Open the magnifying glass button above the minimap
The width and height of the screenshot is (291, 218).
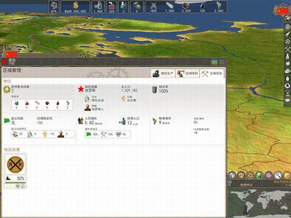[x=278, y=175]
